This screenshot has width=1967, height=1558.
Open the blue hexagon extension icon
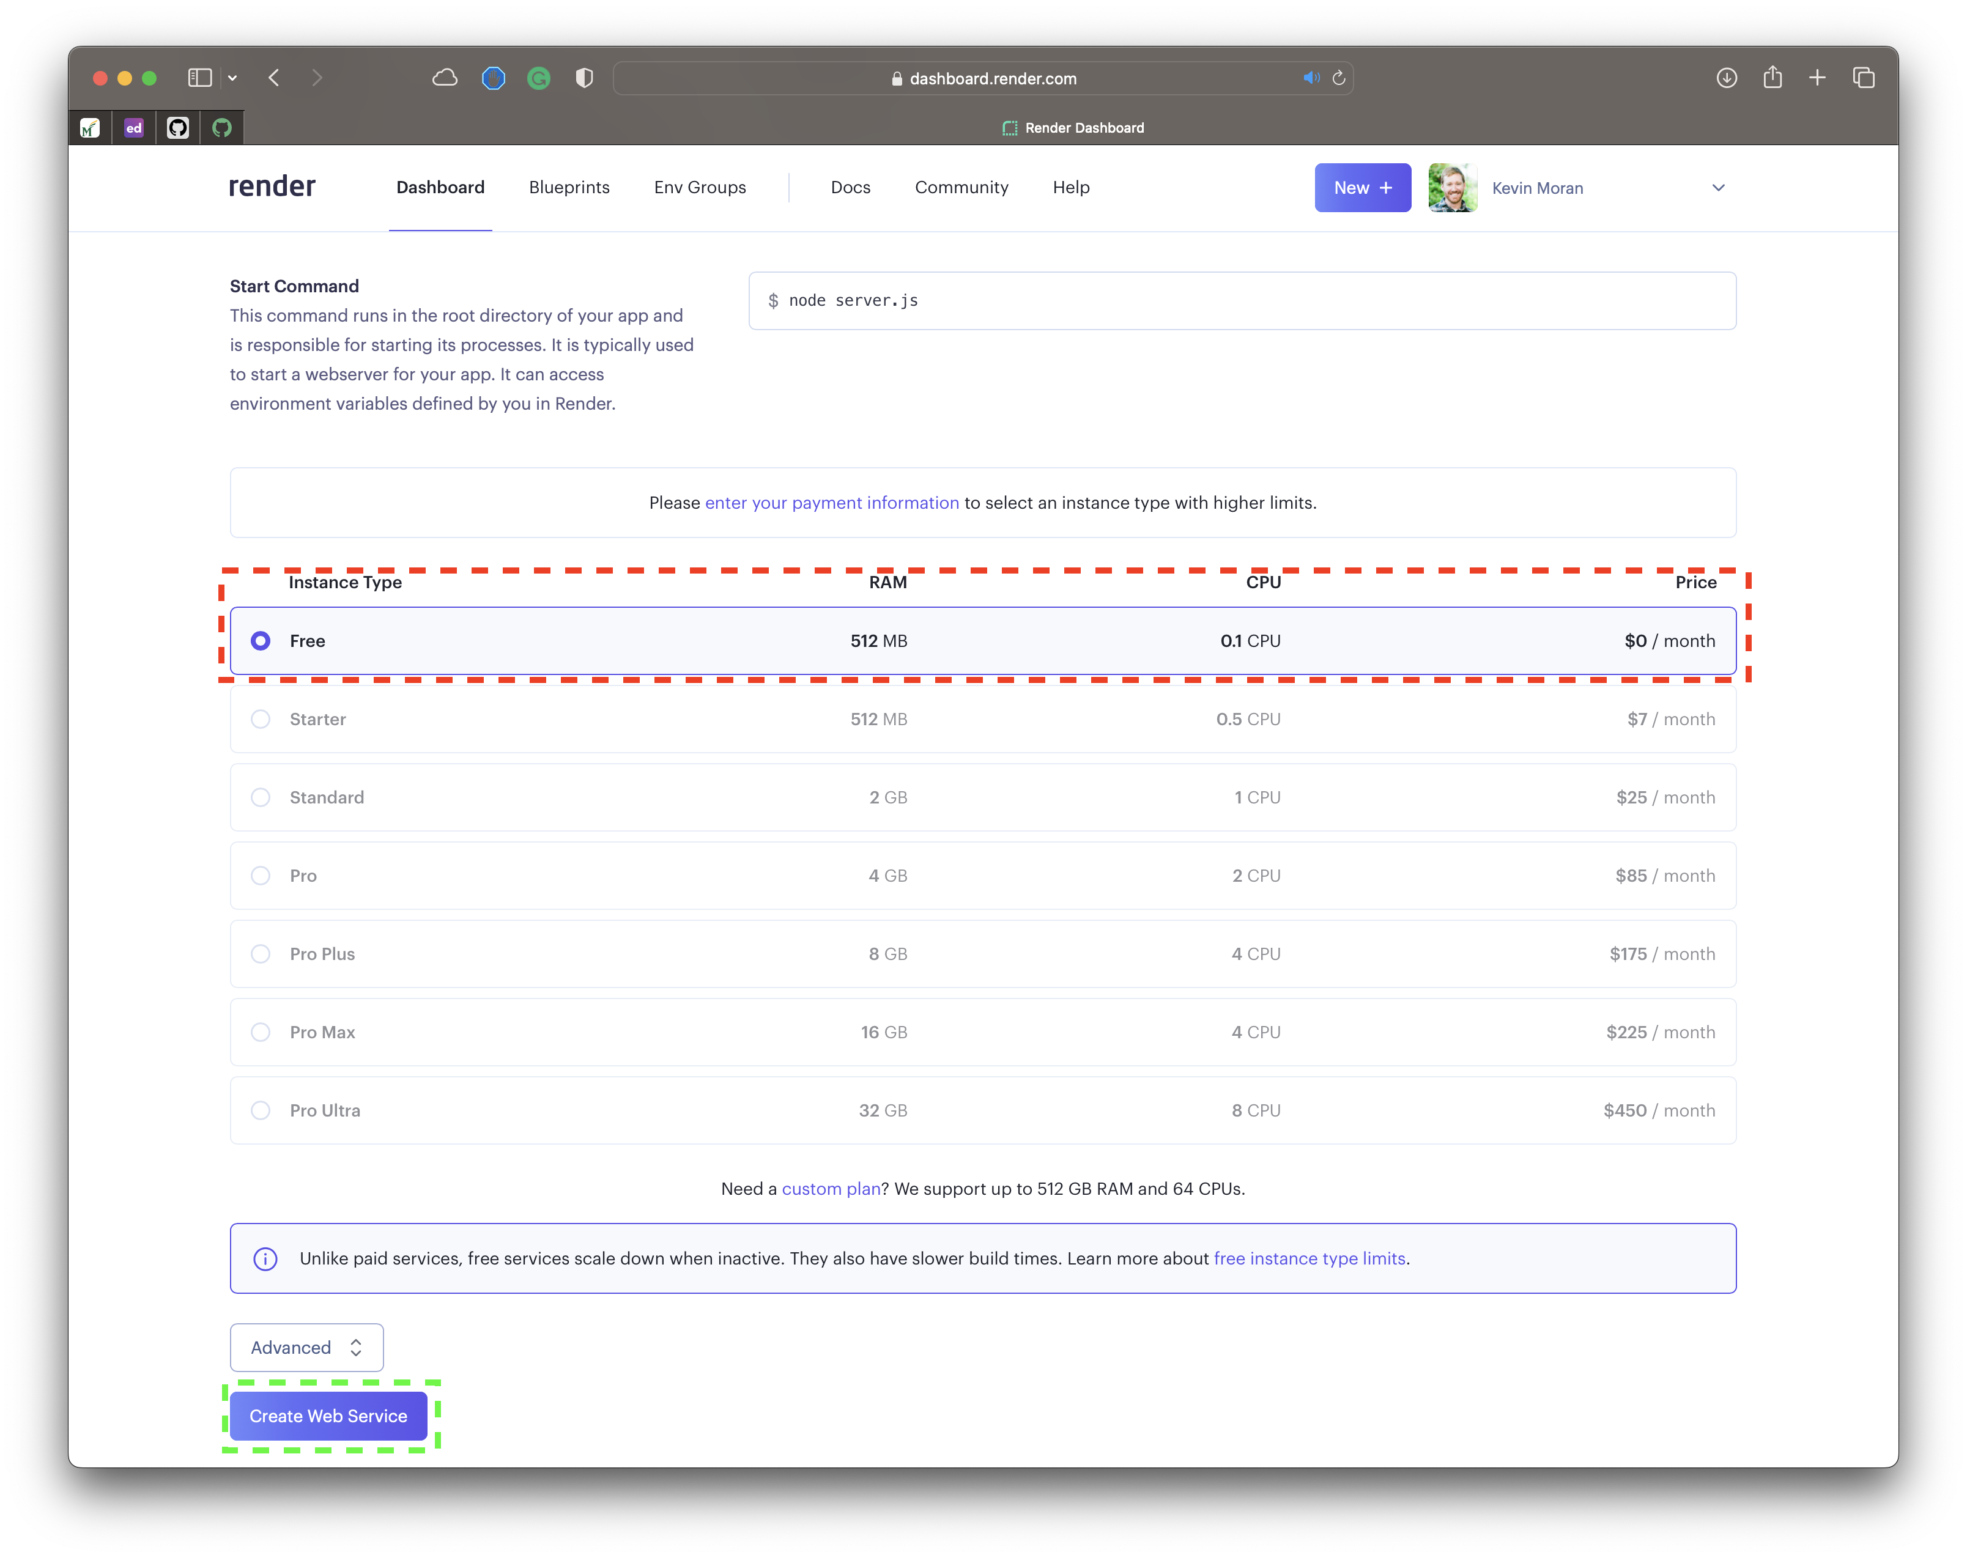(494, 78)
